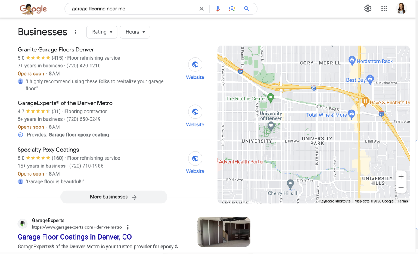The image size is (418, 254).
Task: Open Specialty Poxy Coatings listing
Action: 48,150
